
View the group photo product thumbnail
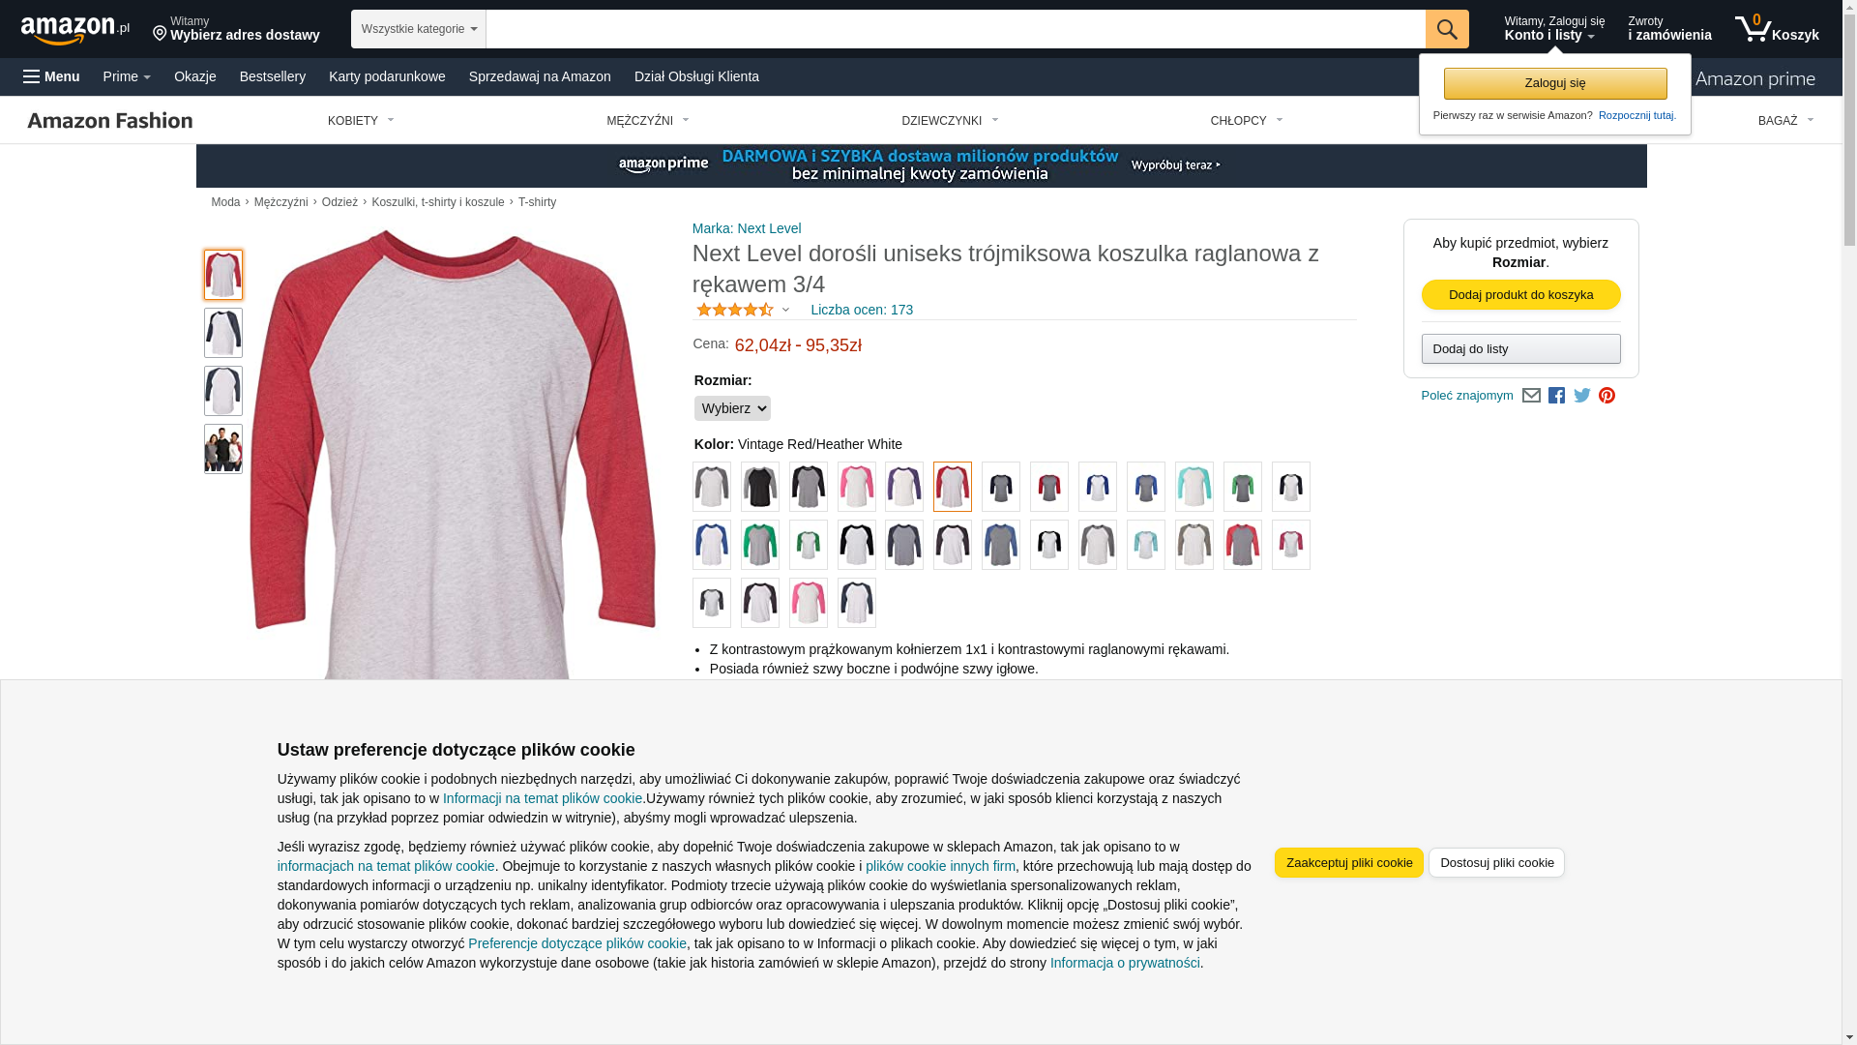[x=223, y=449]
